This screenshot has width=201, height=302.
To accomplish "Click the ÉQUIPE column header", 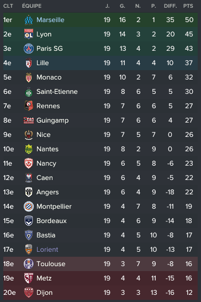I will 32,6.
